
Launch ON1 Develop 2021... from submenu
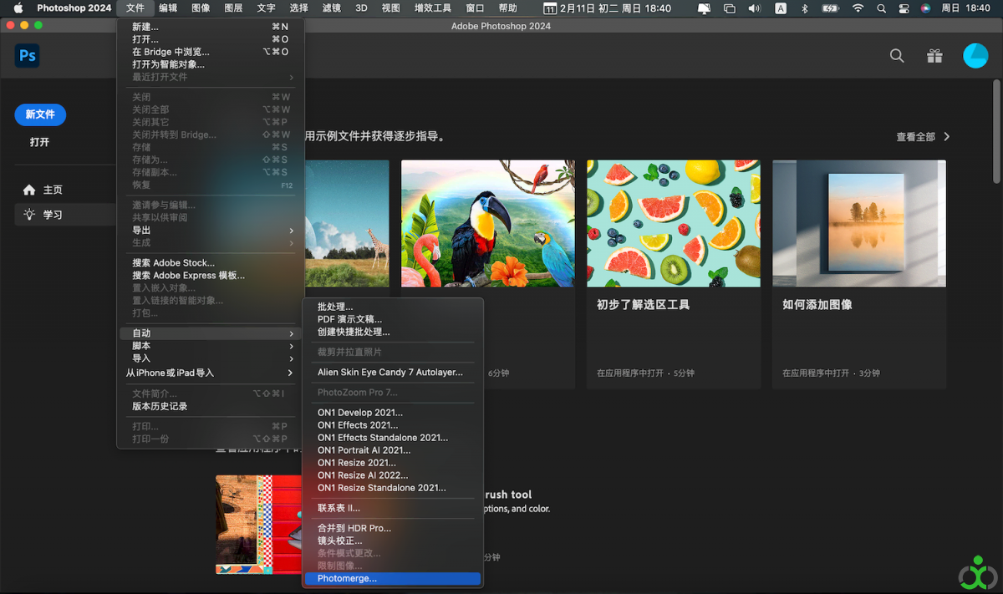(393, 413)
